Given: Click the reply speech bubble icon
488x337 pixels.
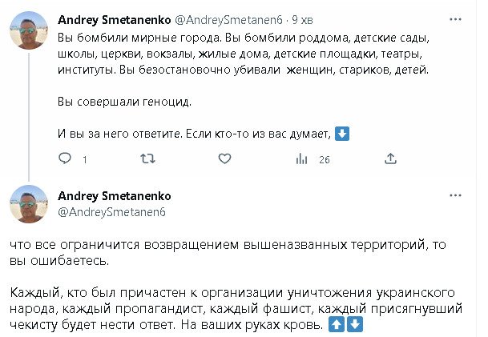Looking at the screenshot, I should coord(66,159).
